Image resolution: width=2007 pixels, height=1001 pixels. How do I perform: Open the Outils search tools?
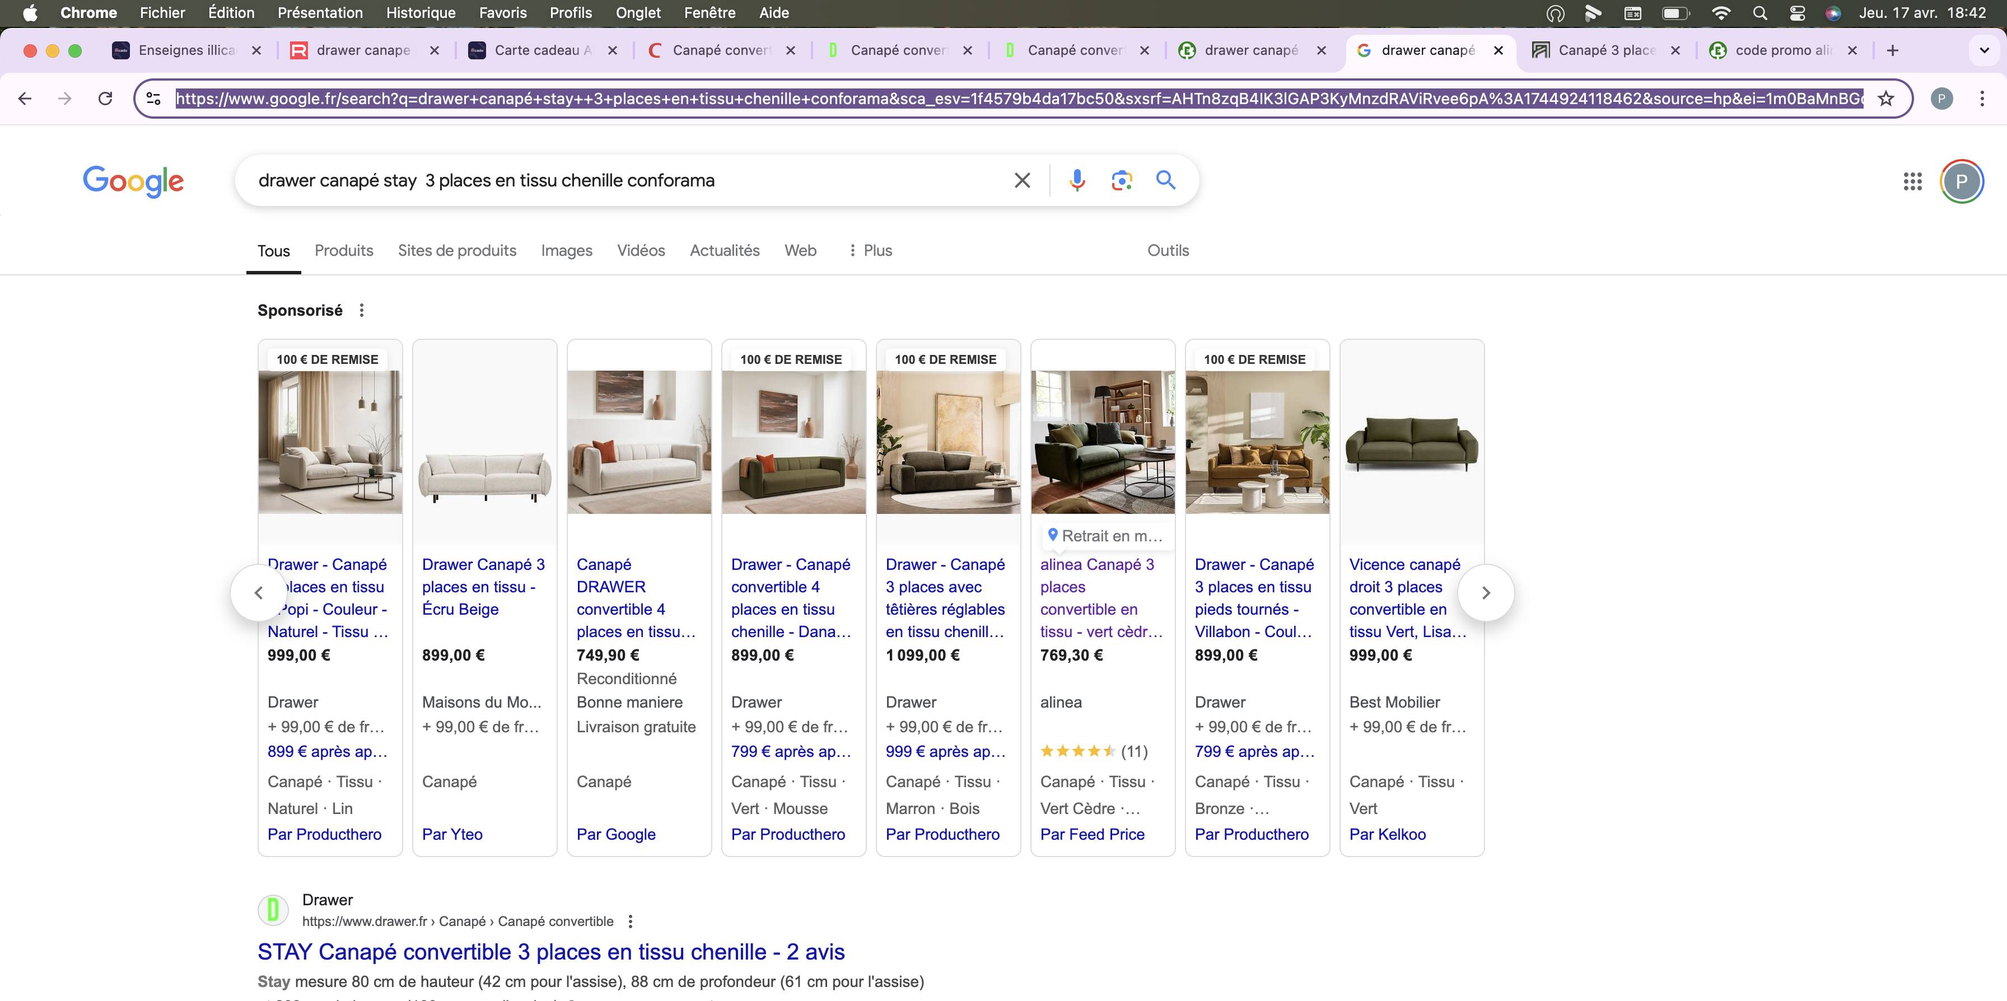coord(1167,250)
